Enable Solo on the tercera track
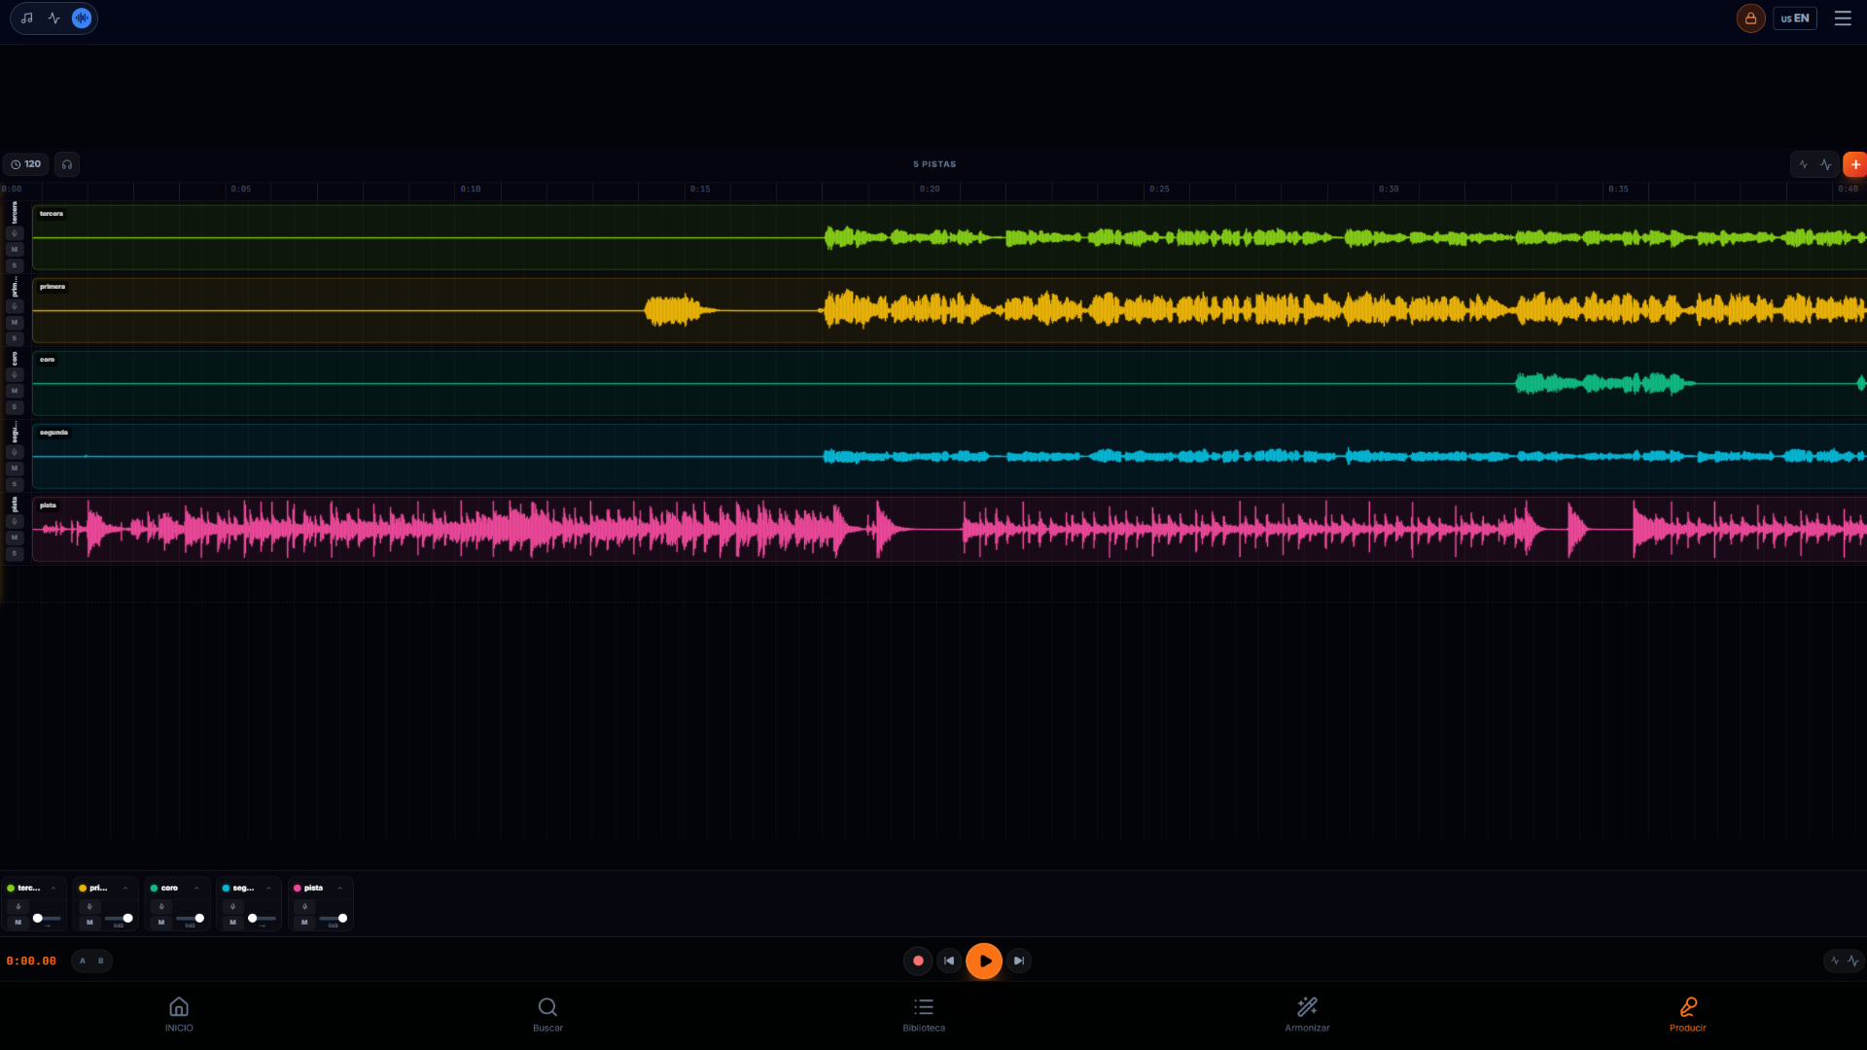The width and height of the screenshot is (1867, 1050). pos(15,264)
